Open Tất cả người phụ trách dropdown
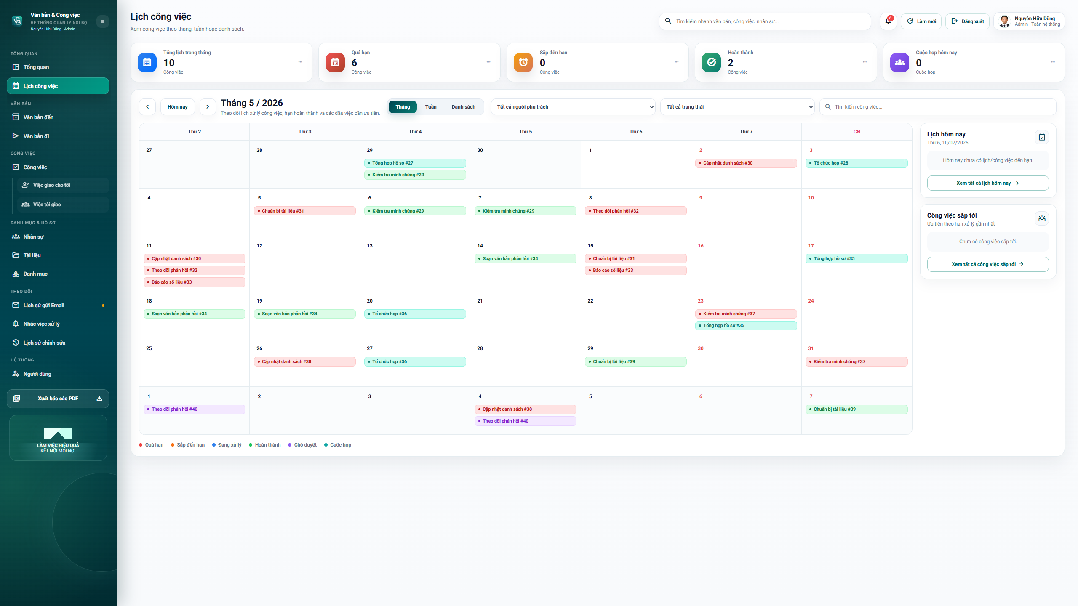Viewport: 1078px width, 606px height. tap(573, 107)
